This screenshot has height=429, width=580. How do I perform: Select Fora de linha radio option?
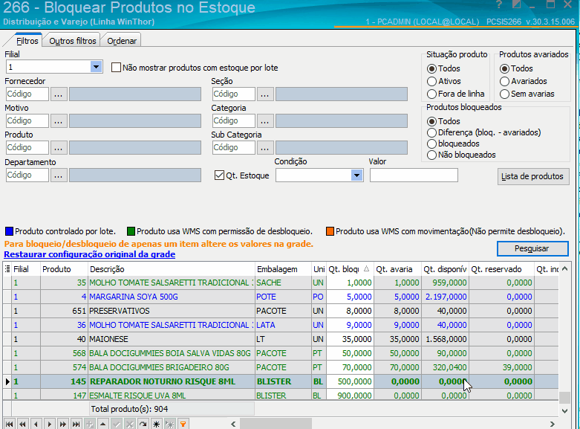(x=431, y=94)
